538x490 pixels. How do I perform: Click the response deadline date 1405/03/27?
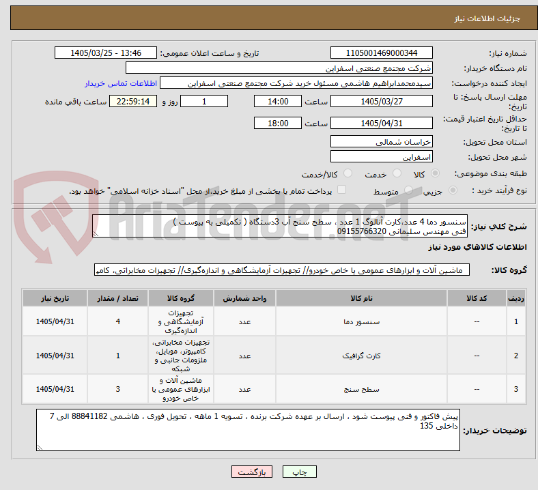tap(381, 101)
